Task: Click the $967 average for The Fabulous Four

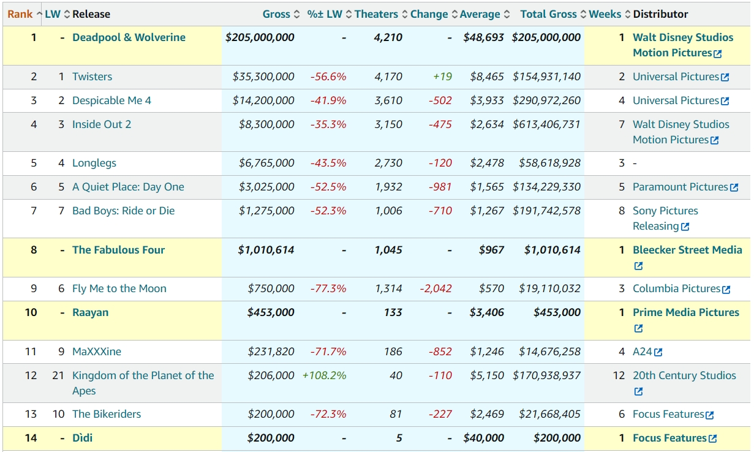Action: pos(492,250)
